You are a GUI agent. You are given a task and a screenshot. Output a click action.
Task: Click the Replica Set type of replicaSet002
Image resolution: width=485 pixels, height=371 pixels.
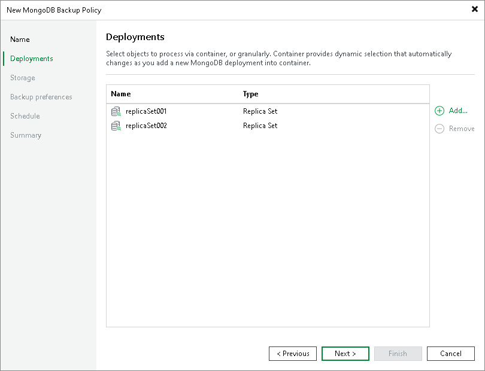click(x=260, y=126)
